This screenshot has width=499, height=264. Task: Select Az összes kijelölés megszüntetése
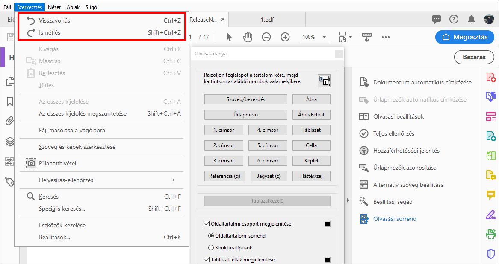(101, 113)
